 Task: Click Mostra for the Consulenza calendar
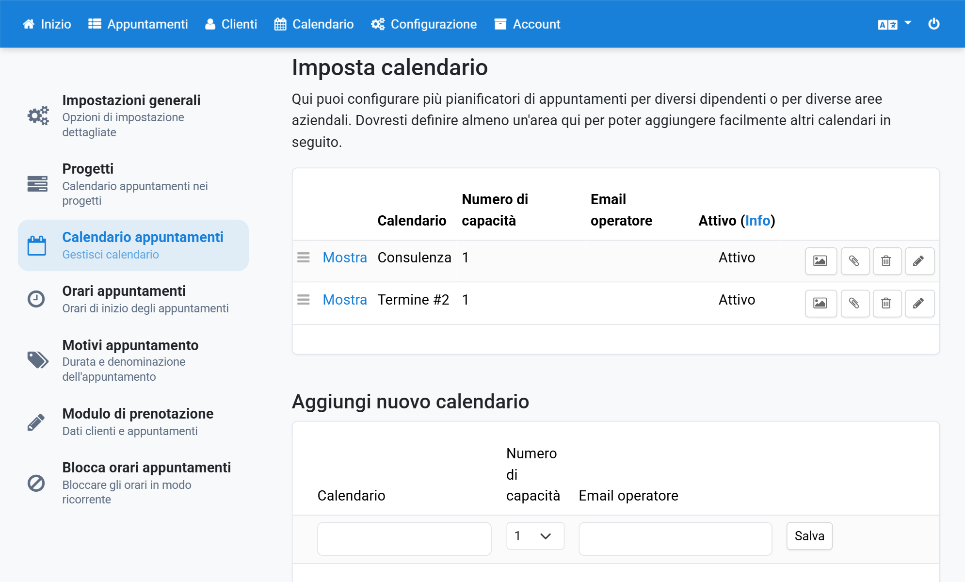[345, 258]
